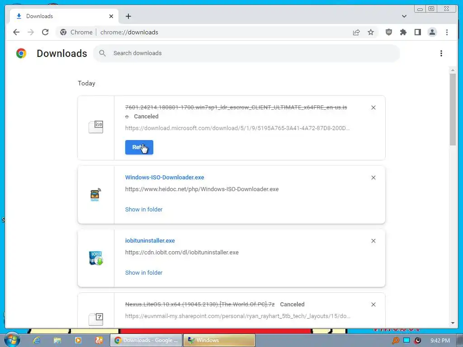463x347 pixels.
Task: Open the Windows Start button
Action: pos(12,340)
